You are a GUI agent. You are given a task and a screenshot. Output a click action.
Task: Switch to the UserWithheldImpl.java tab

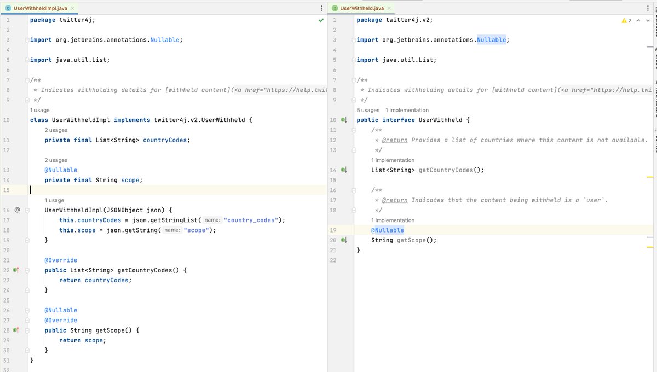[x=41, y=8]
